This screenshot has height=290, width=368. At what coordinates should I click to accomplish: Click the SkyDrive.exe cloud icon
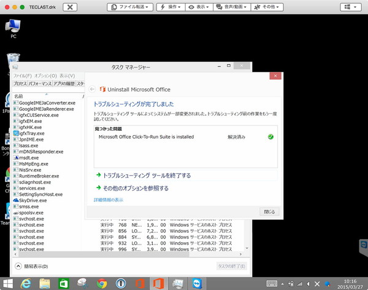pyautogui.click(x=16, y=200)
